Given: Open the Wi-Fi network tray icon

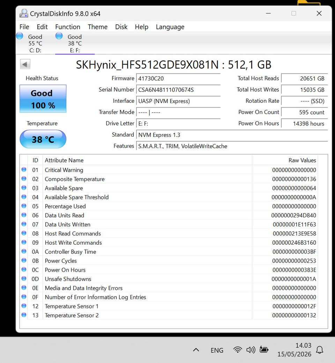Looking at the screenshot, I should pyautogui.click(x=238, y=349).
